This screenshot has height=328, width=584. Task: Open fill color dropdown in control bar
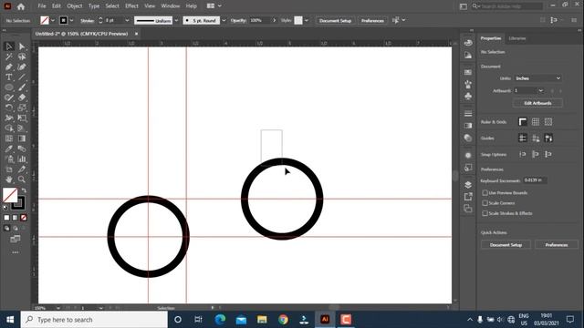pos(53,20)
